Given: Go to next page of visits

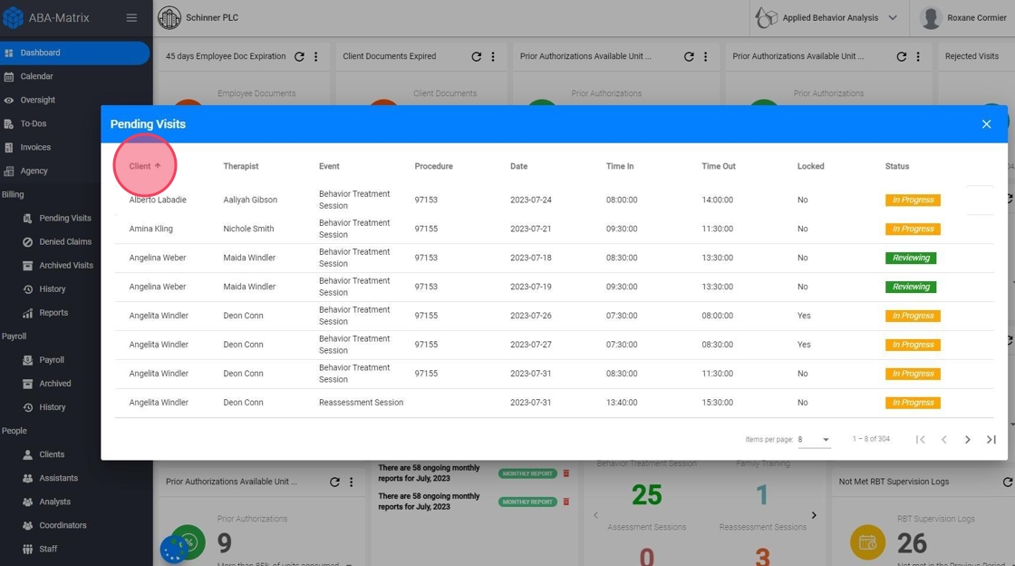Looking at the screenshot, I should point(967,439).
